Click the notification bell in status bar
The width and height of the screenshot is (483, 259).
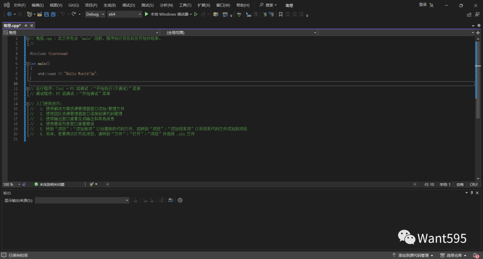coord(476,255)
